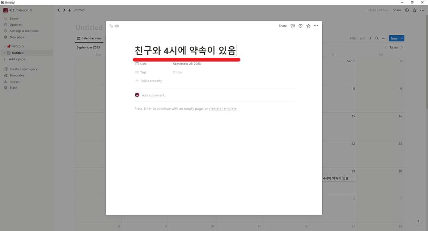
Task: Open the page comments panel
Action: (x=293, y=26)
